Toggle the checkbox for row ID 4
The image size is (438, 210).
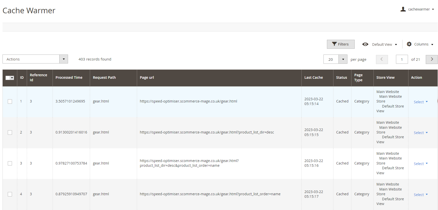(x=10, y=194)
